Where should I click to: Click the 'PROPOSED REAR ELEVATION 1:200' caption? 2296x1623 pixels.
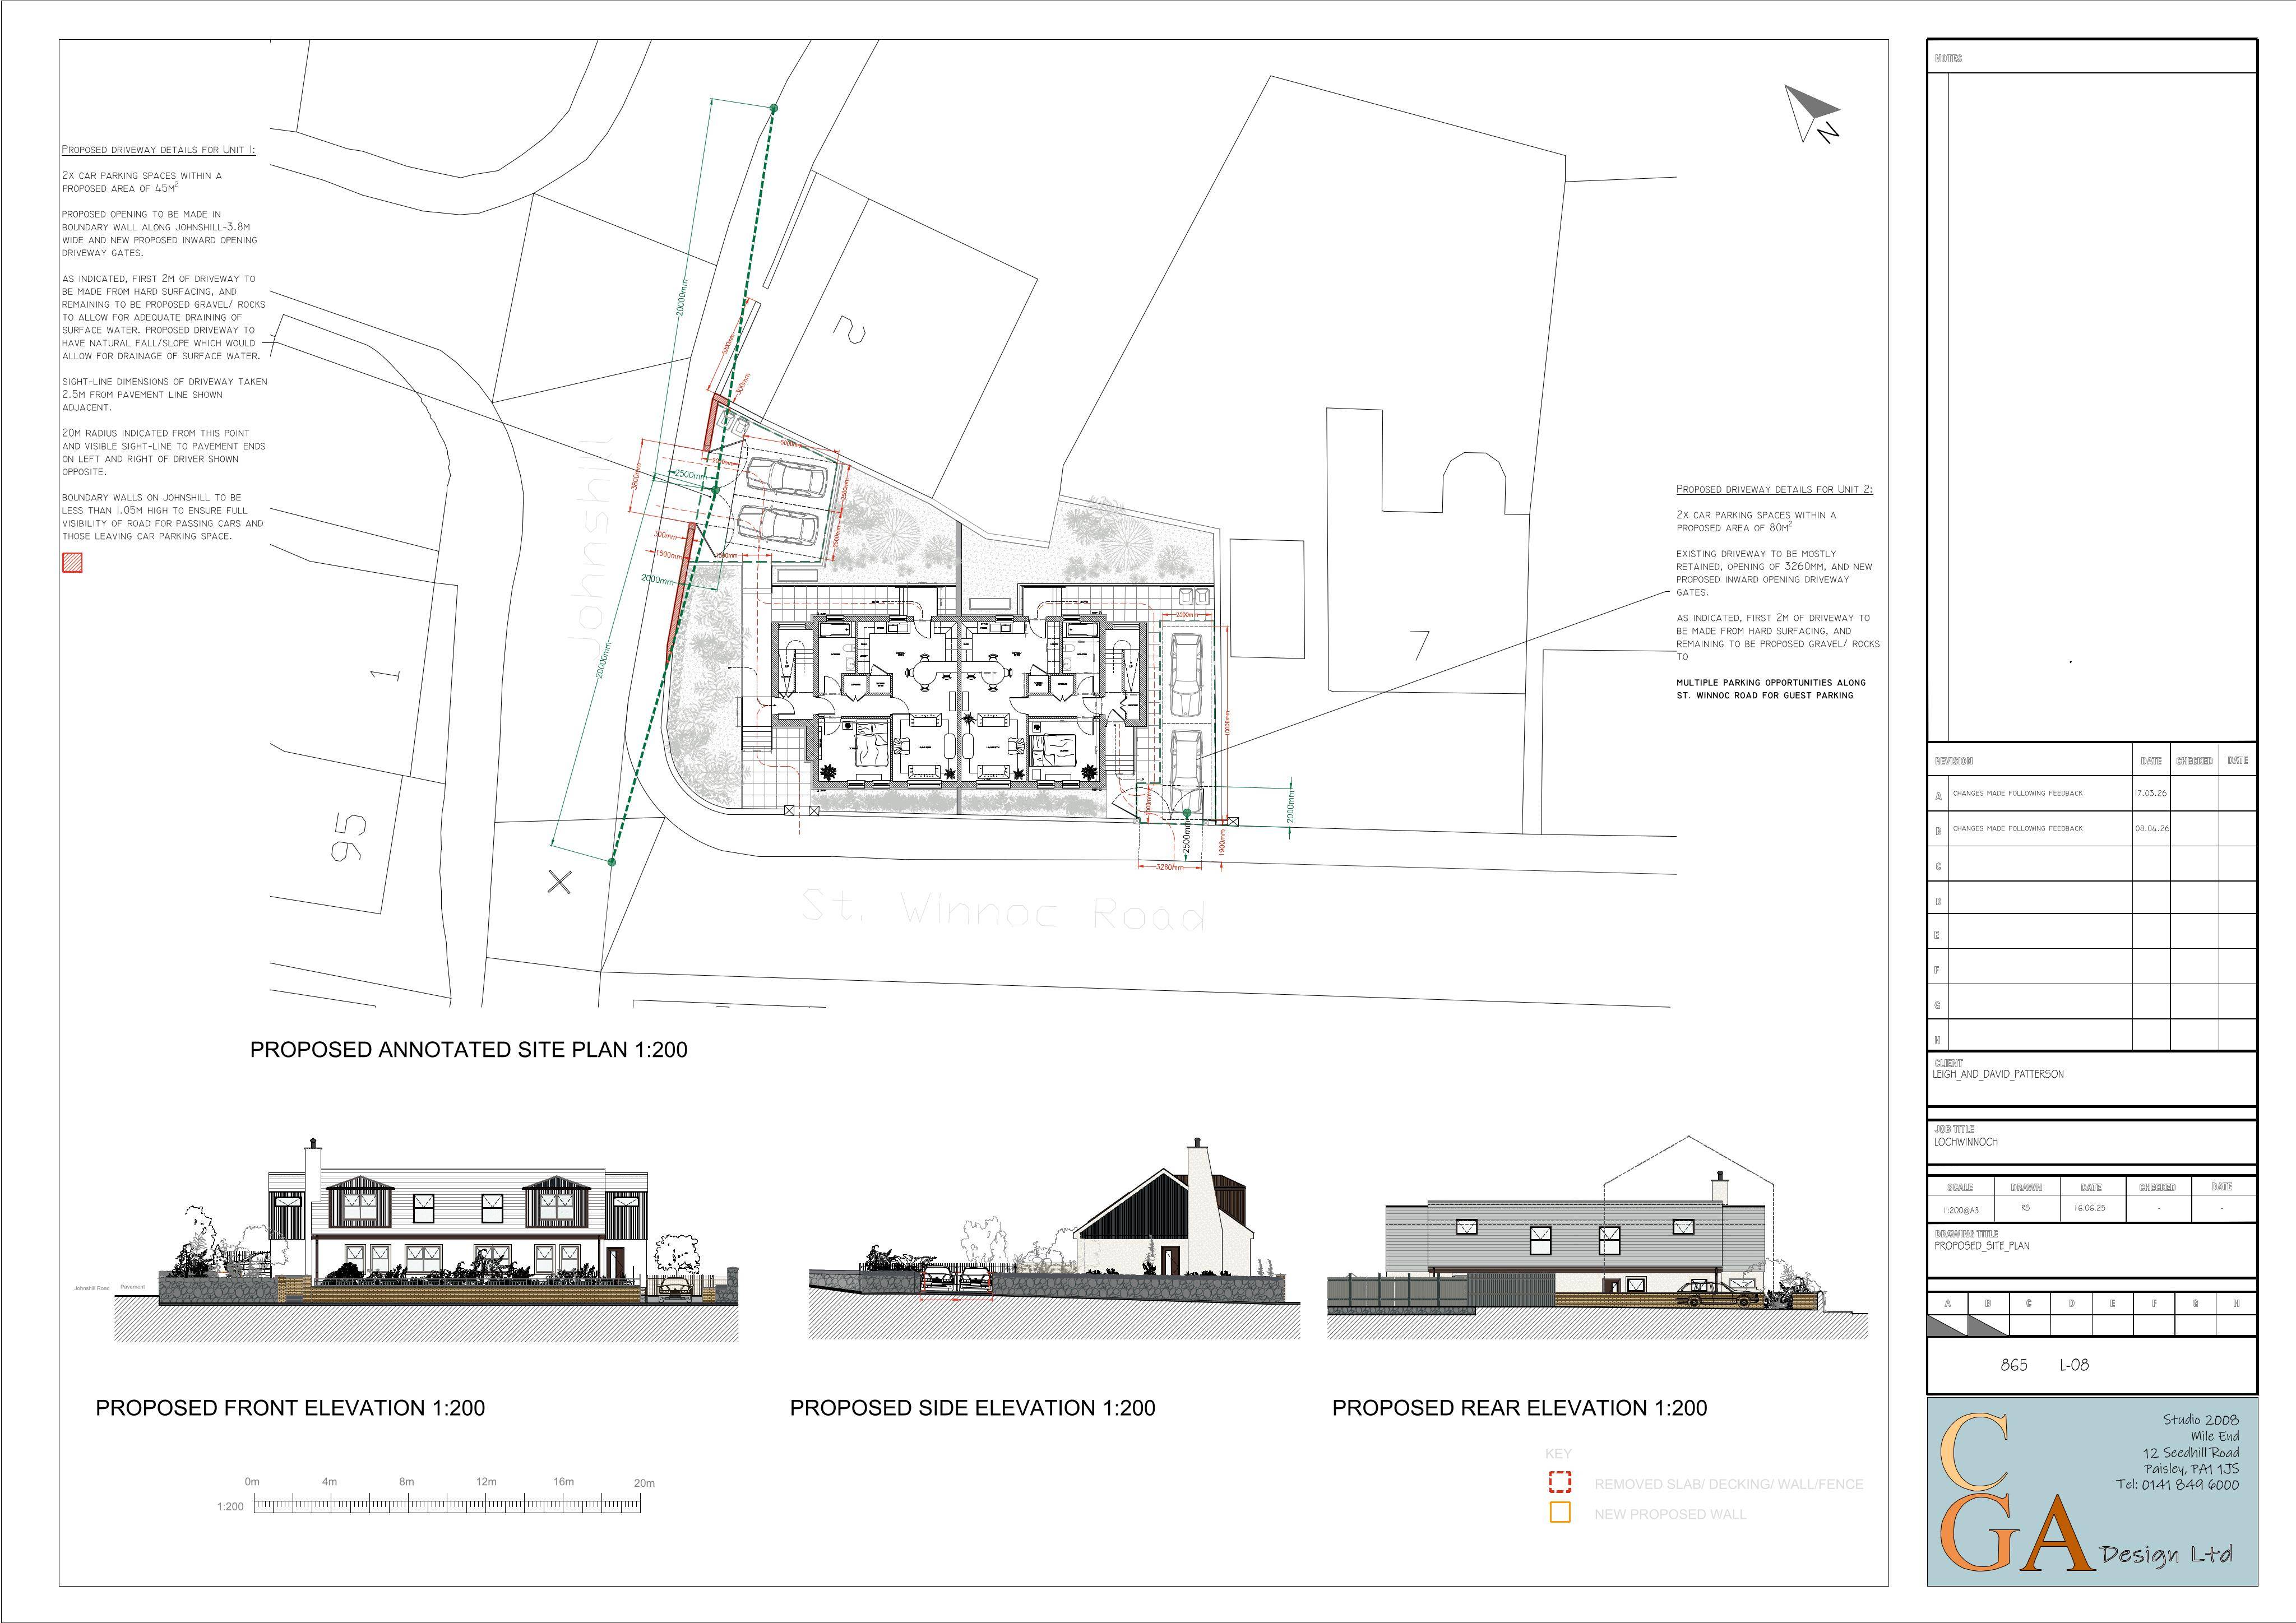coord(1520,1408)
